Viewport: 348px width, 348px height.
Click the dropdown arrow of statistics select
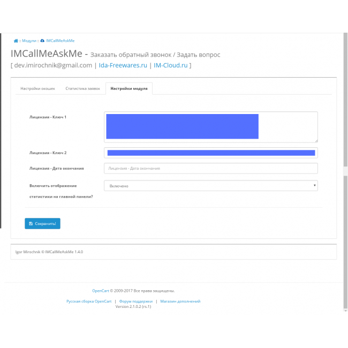[314, 186]
